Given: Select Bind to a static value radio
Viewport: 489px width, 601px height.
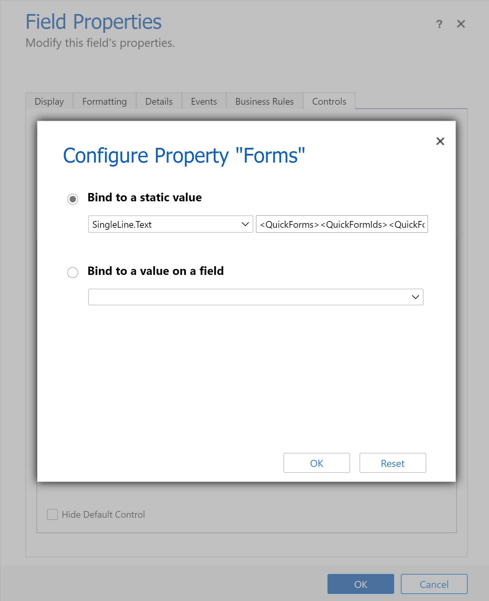Looking at the screenshot, I should point(73,199).
